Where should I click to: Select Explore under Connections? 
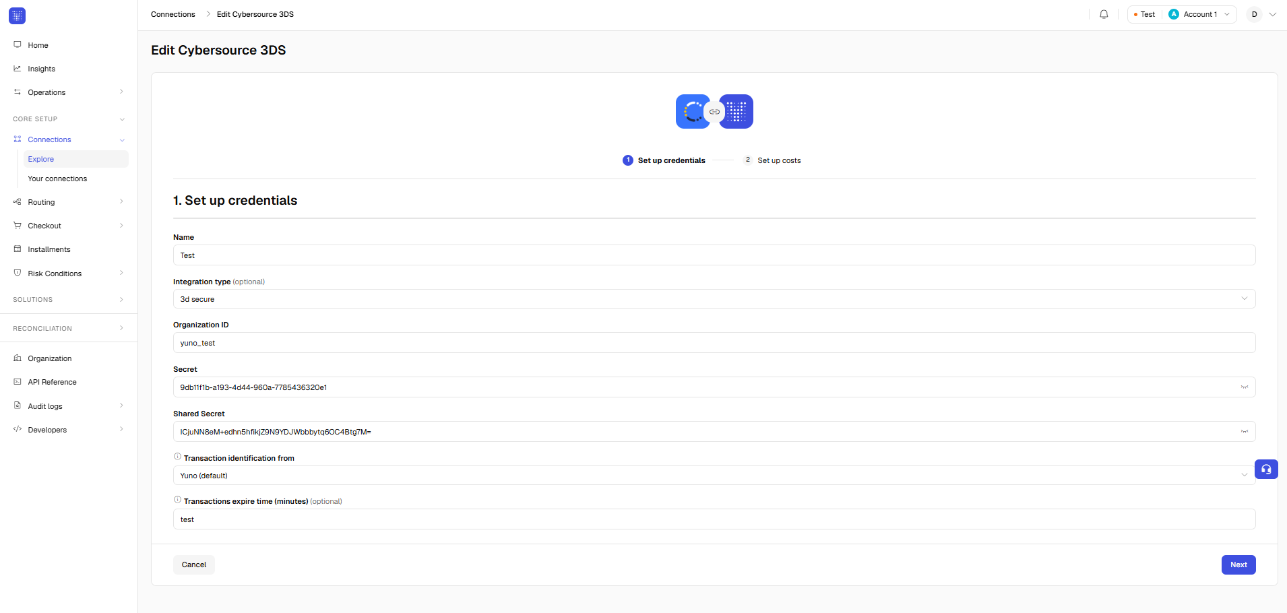pos(76,159)
